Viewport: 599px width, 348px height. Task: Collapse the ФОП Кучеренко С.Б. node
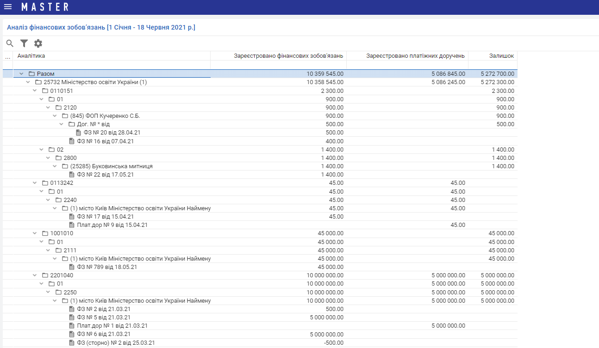tap(55, 116)
